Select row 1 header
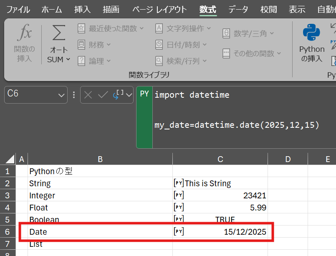Screen dimensions: 336x256 point(8,171)
